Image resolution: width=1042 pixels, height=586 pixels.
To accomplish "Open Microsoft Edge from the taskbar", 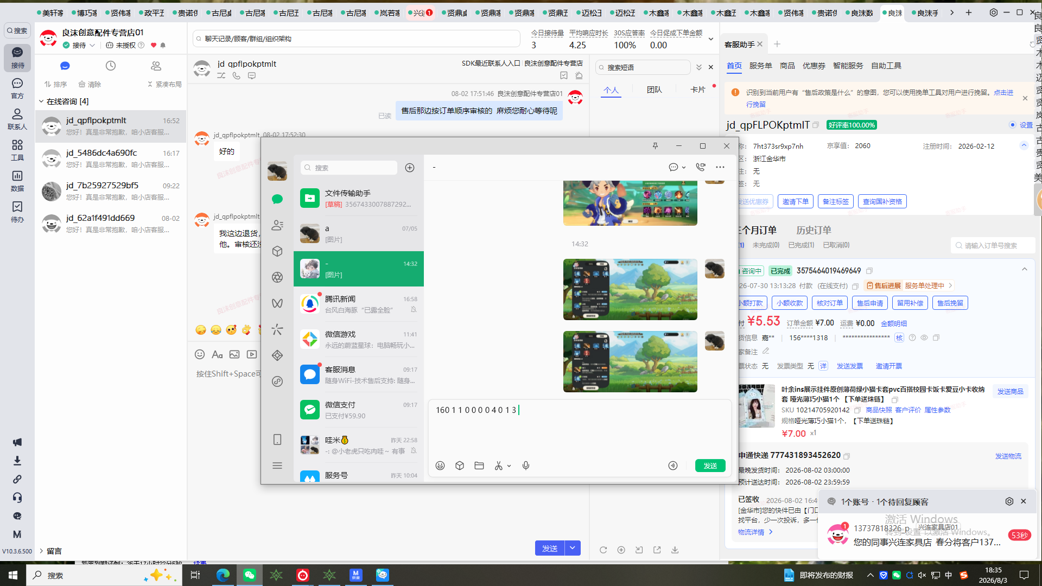I will point(223,575).
